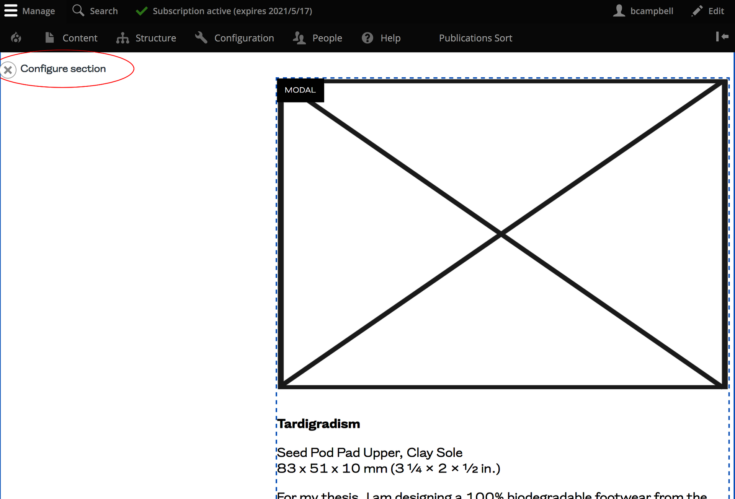Toggle the Manage hamburger menu
Screen dimensions: 735x499
pyautogui.click(x=11, y=11)
